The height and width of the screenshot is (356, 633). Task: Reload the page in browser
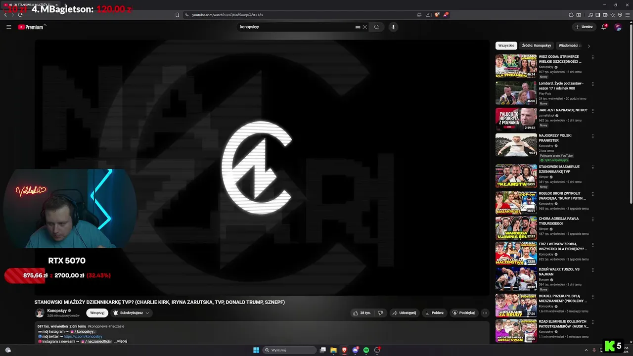[x=20, y=15]
